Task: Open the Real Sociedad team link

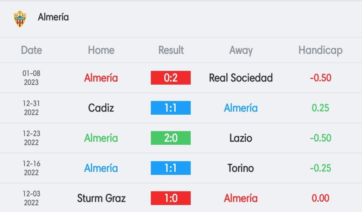Action: 241,78
